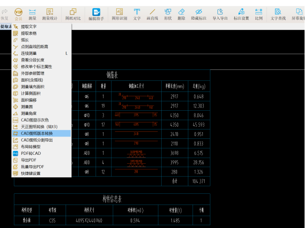Open 测量统计 statistics tool
The height and width of the screenshot is (228, 305).
50,14
